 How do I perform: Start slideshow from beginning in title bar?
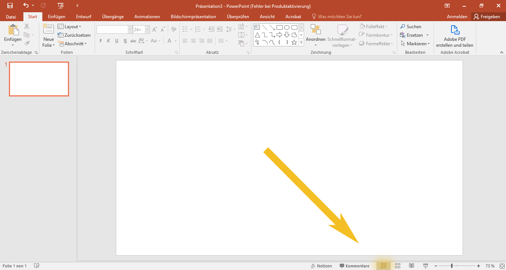click(61, 6)
